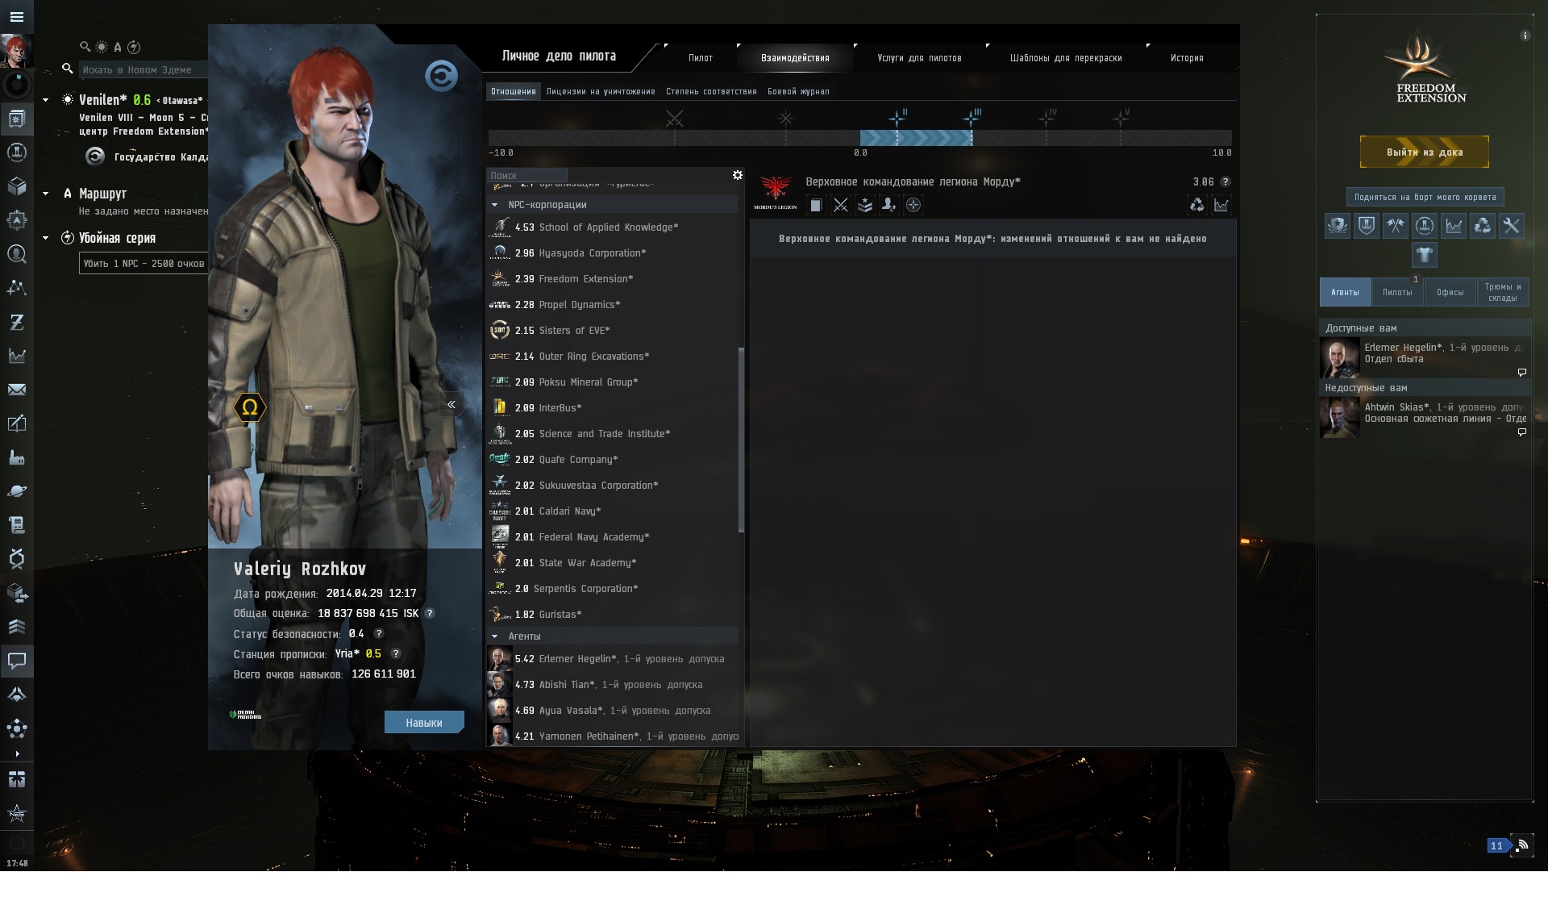Click the station market graph icon
Image resolution: width=1548 pixels, height=922 pixels.
point(1453,226)
